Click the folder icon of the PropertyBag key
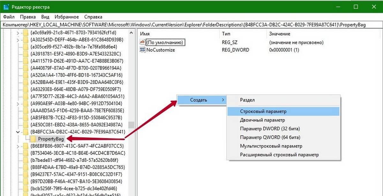 pos(33,139)
